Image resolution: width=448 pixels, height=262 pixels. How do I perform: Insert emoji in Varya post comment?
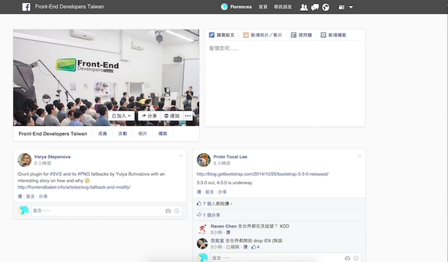(177, 211)
